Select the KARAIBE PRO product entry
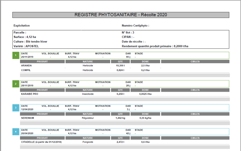 point(30,94)
